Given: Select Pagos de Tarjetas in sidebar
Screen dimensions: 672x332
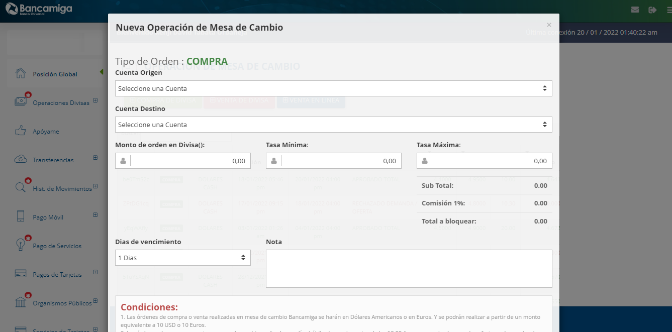Looking at the screenshot, I should pyautogui.click(x=57, y=275).
